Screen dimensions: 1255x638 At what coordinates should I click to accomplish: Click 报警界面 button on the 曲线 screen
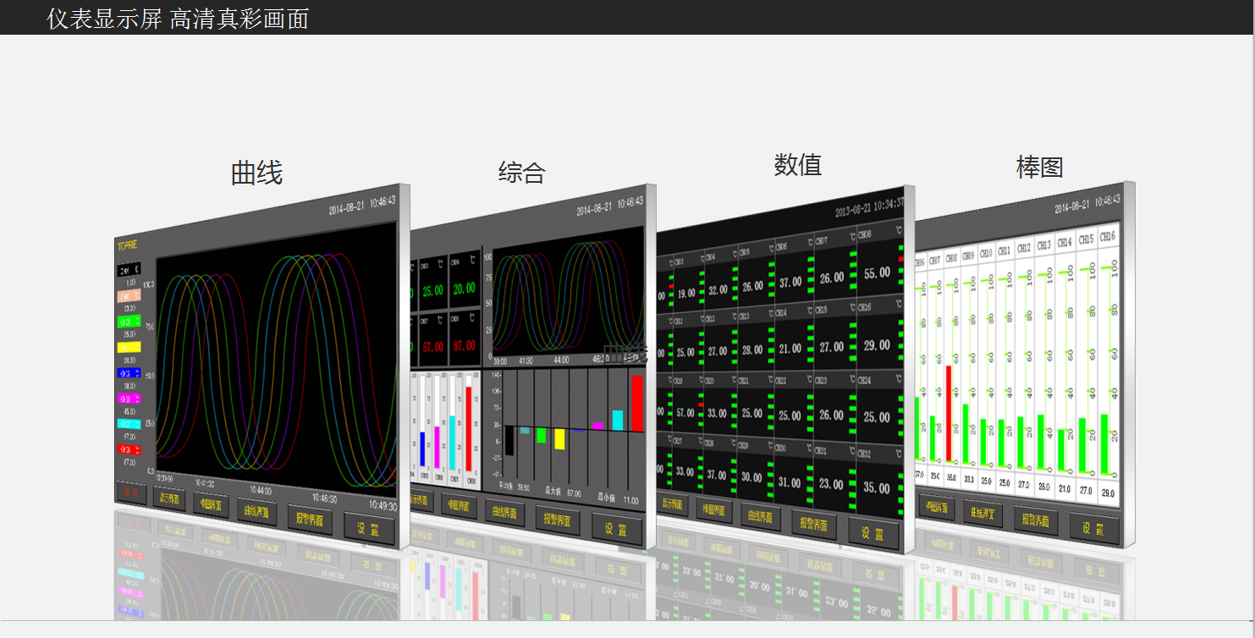[x=309, y=519]
